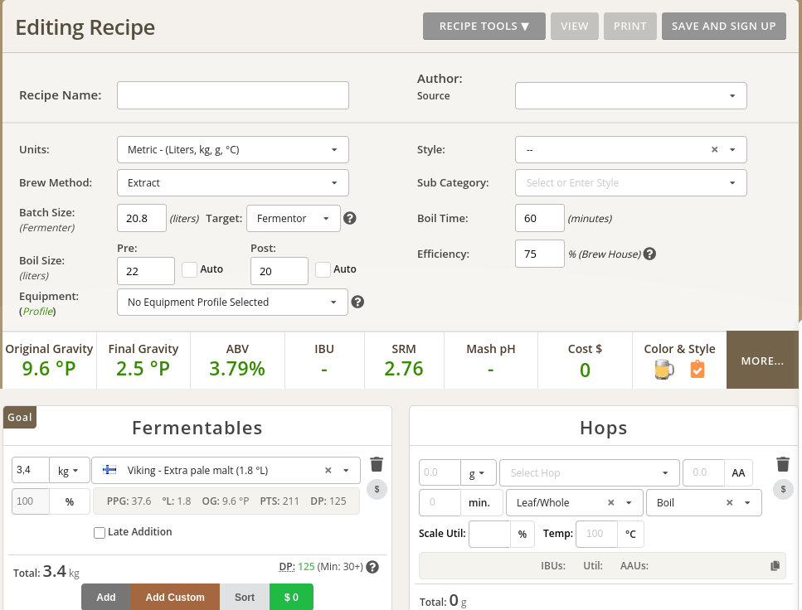Screen dimensions: 802x610
Task: Click the Add Custom fermentable button
Action: (x=174, y=597)
